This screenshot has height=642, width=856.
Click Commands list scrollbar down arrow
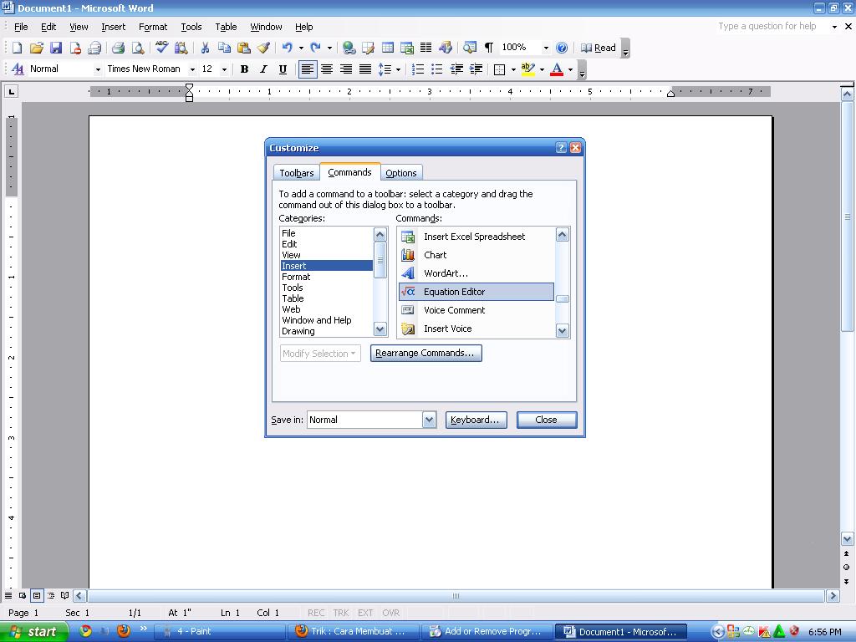coord(563,330)
